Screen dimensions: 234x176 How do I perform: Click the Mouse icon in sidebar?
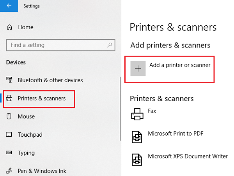(10, 116)
